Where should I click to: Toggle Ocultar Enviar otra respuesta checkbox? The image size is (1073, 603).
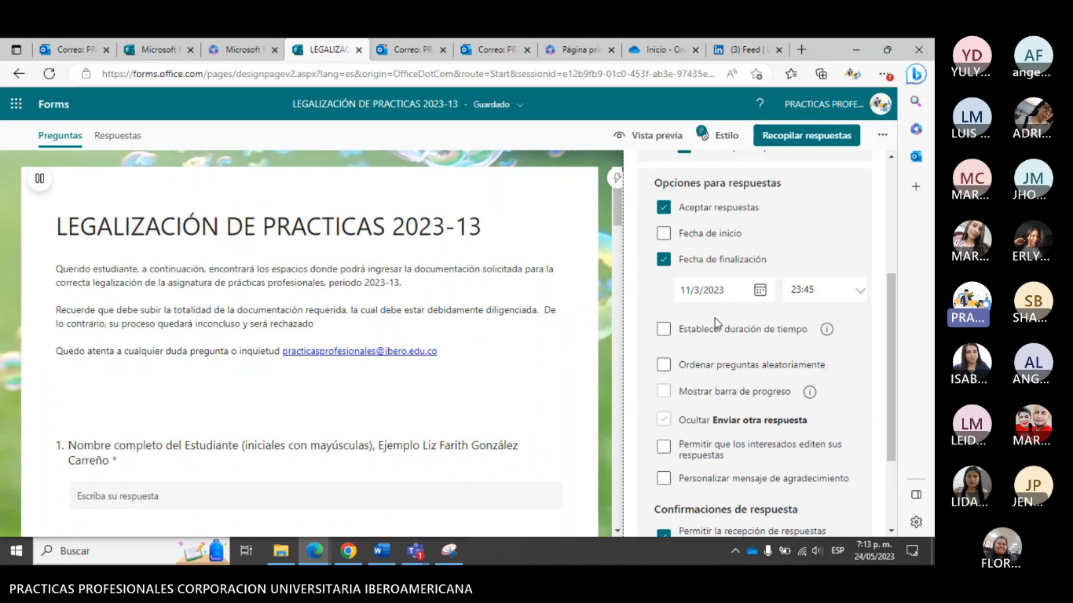click(664, 419)
